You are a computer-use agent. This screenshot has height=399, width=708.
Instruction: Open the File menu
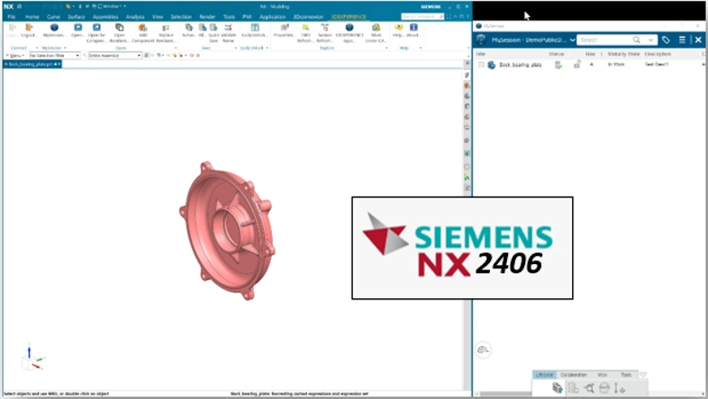pos(12,17)
